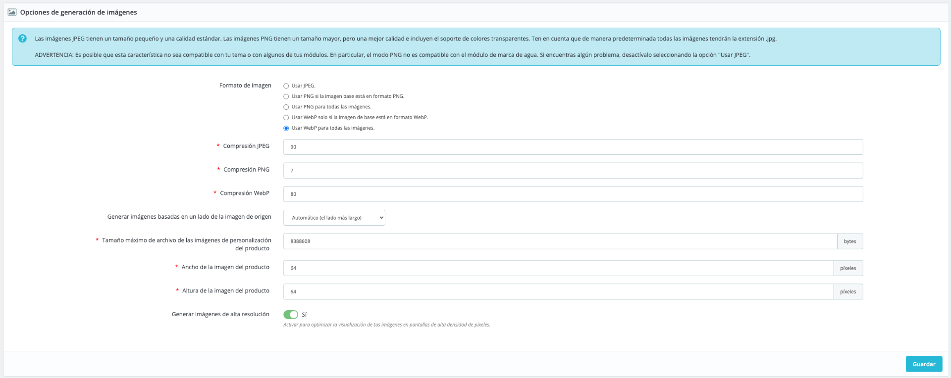Image resolution: width=951 pixels, height=378 pixels.
Task: Click the 'Tamaño máximo de archivo' label
Action: pos(187,244)
